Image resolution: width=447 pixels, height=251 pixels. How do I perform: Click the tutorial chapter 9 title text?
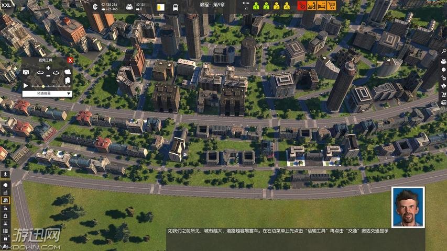tap(212, 5)
